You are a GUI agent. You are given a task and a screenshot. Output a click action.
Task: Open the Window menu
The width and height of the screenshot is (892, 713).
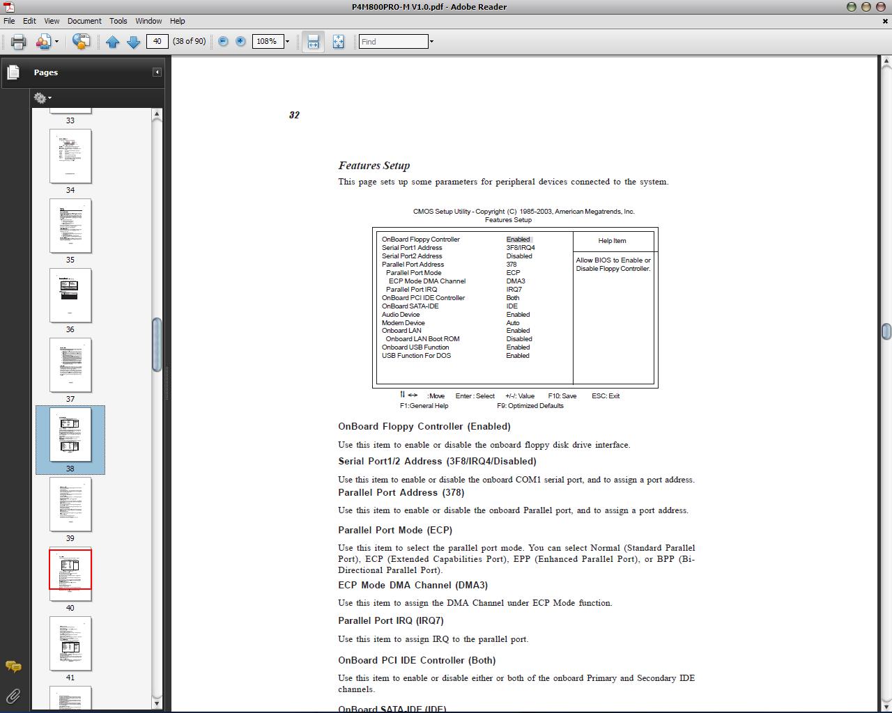point(148,21)
